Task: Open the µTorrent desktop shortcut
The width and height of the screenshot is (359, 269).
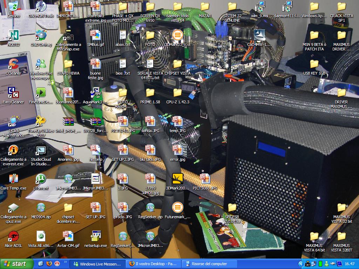Action: pos(41,179)
